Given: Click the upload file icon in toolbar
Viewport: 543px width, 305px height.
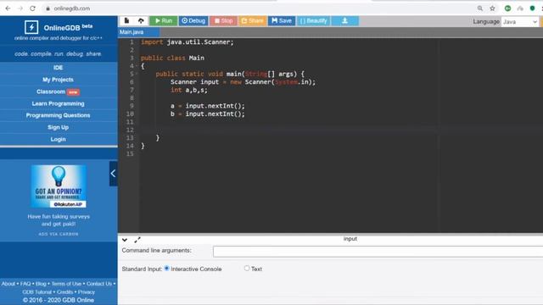Looking at the screenshot, I should click(141, 20).
